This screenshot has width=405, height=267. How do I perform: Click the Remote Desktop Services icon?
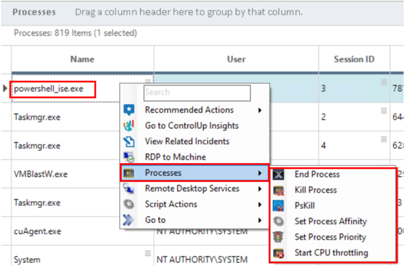point(129,188)
